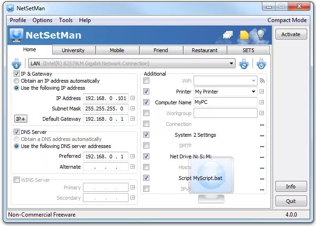Switch to the Friend profile tab
Image resolution: width=316 pixels, height=226 pixels.
(x=161, y=50)
